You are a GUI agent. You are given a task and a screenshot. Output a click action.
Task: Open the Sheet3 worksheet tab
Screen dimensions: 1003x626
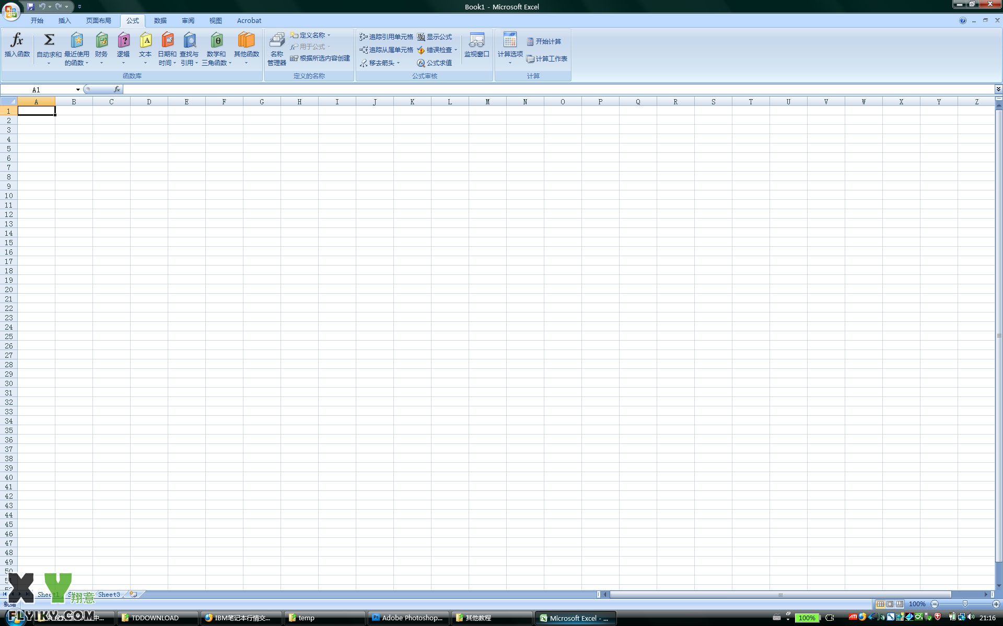pos(109,594)
